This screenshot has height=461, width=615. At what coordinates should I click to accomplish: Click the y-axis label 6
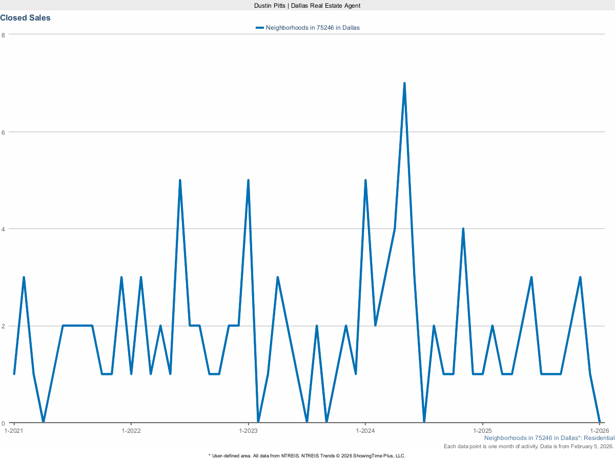(x=3, y=132)
